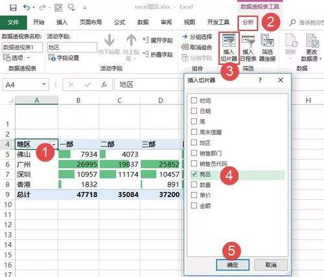Switch to the 插入 ribbon tab
Screen dimensions: 324x277
coord(62,22)
